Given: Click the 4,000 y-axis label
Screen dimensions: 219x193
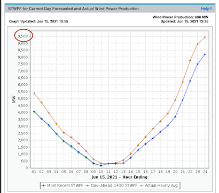Looking at the screenshot, I should [x=22, y=112].
